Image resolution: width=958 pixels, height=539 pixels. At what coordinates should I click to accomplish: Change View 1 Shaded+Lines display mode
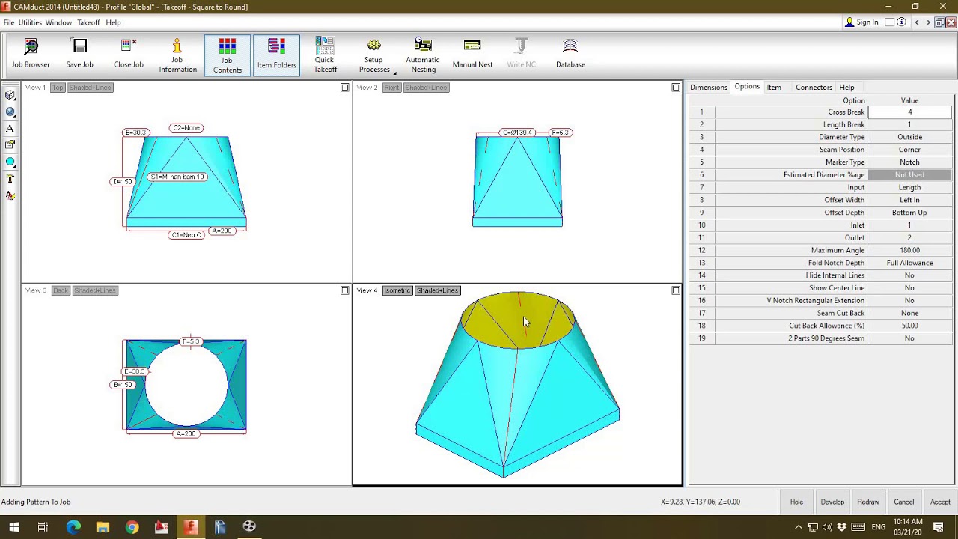(x=91, y=88)
